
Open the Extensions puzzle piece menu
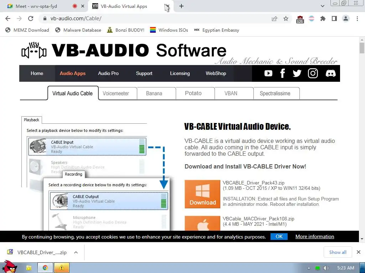tap(323, 18)
